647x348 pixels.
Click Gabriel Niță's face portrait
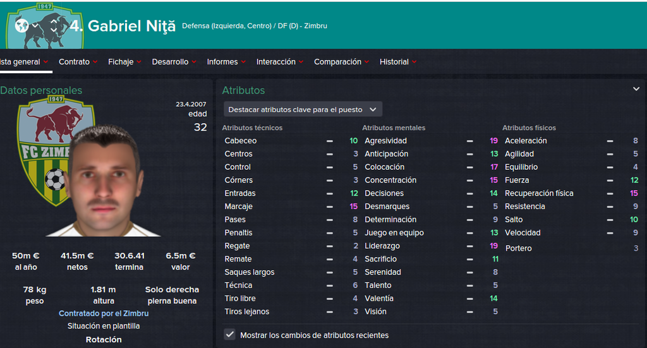tap(104, 181)
